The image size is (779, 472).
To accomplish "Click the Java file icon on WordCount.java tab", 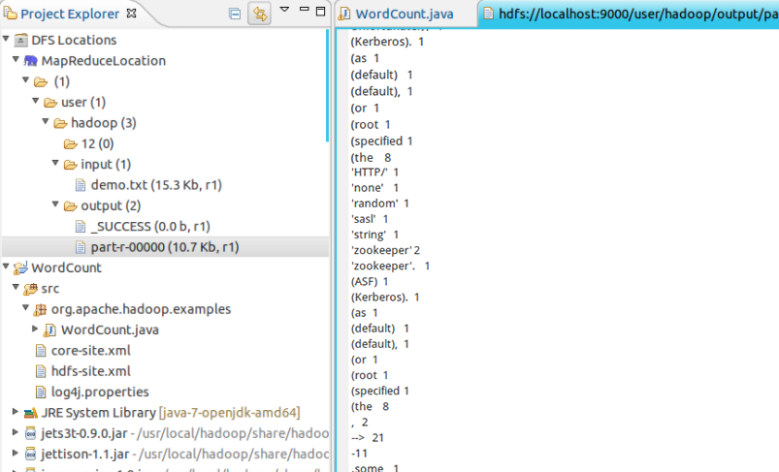I will 343,14.
